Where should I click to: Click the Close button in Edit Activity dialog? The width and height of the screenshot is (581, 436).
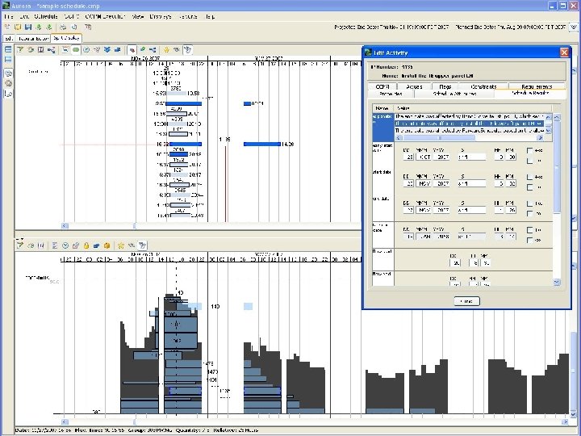coord(466,301)
